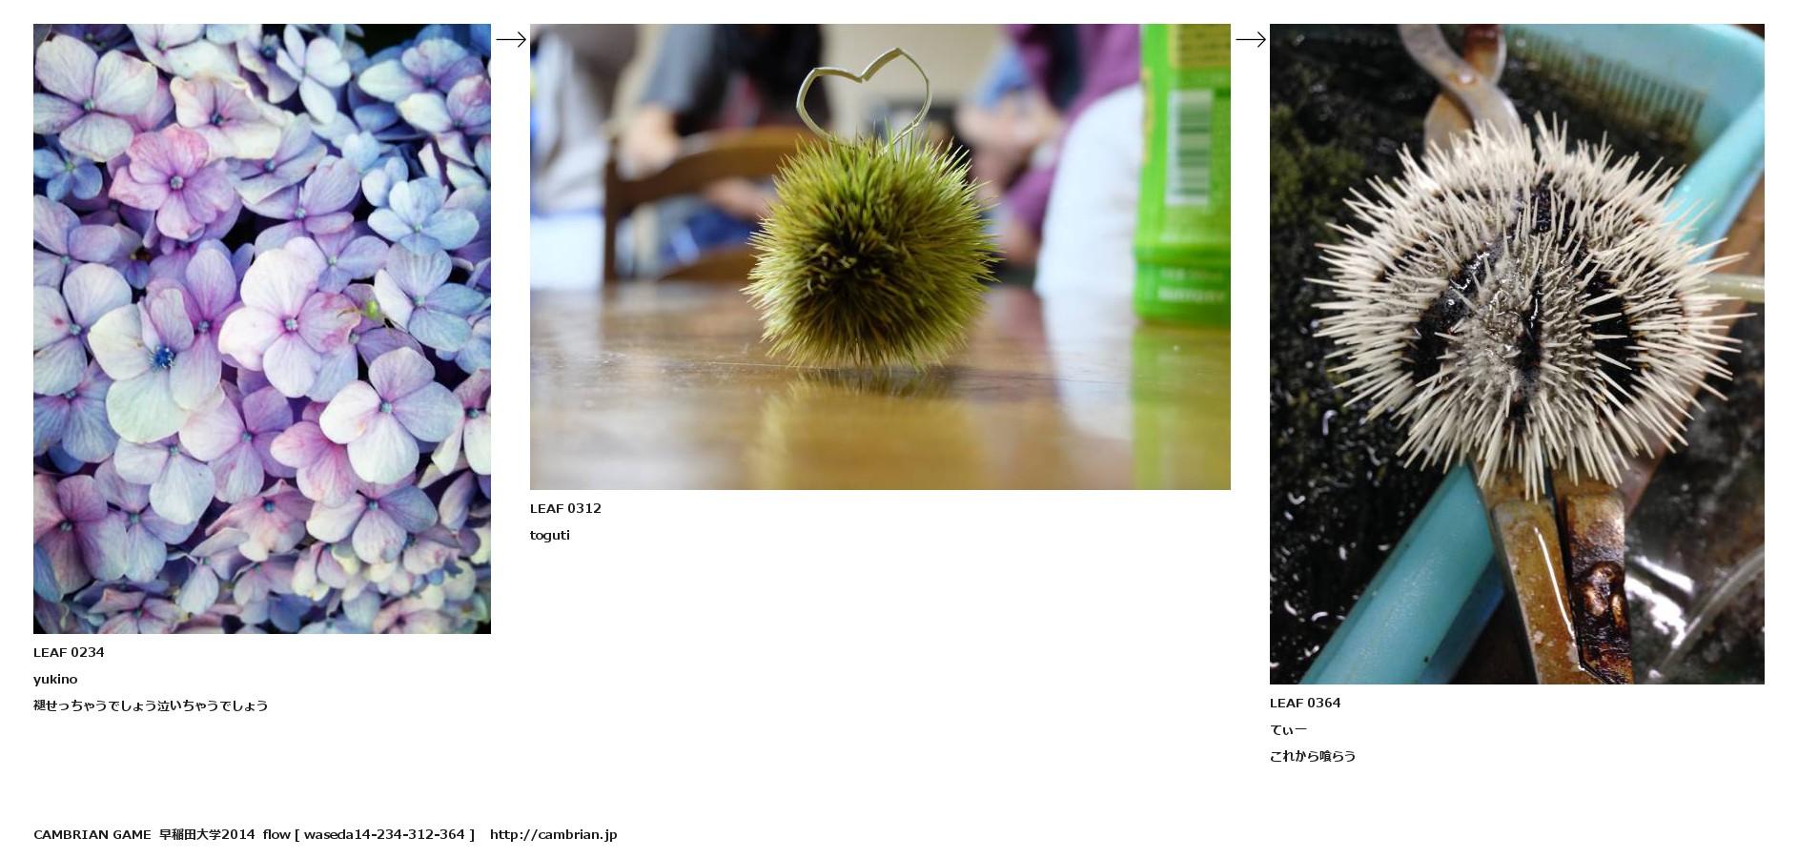
Task: Click the arrow between hydrangea and chestnut photos
Action: click(x=511, y=39)
